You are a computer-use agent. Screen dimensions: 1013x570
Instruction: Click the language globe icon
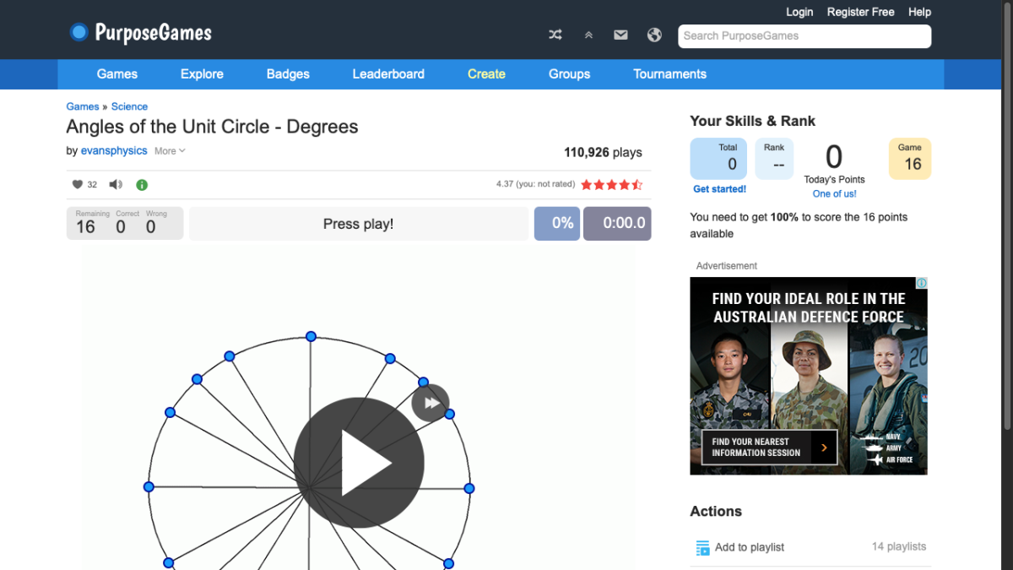click(654, 35)
